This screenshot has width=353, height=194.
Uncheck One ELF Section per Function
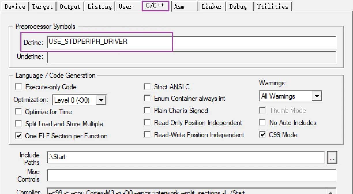(x=19, y=136)
